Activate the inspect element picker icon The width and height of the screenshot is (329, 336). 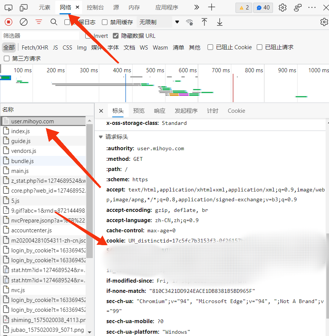(8, 8)
